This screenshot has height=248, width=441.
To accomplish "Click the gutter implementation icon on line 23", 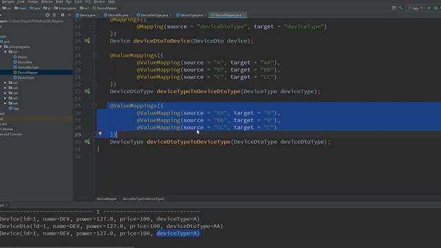I will 88,91.
